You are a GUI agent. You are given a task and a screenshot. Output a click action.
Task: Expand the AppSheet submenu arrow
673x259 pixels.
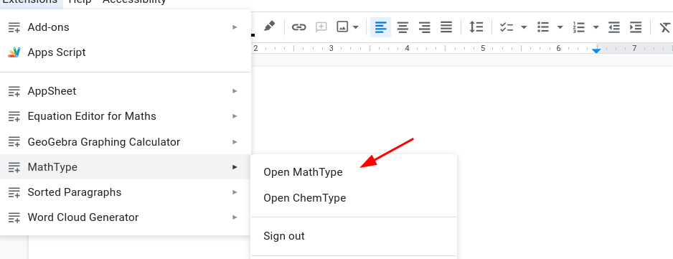click(x=235, y=91)
